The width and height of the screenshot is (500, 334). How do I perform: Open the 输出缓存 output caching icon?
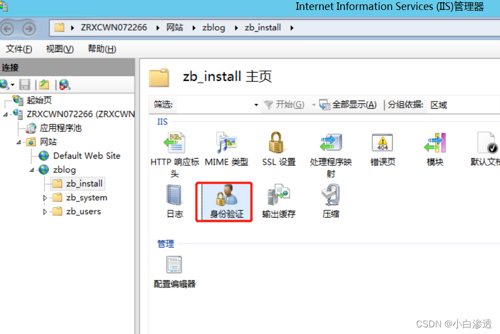point(278,201)
